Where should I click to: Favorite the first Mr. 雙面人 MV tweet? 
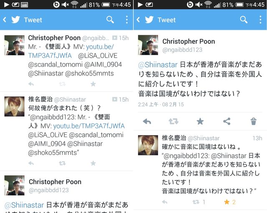(93, 84)
